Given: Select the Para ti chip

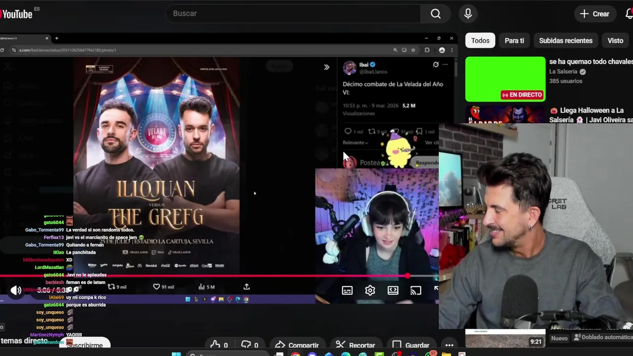Looking at the screenshot, I should [x=514, y=41].
